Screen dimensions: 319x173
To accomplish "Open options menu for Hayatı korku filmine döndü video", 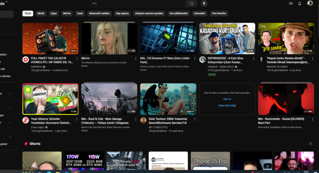I will pos(313,59).
